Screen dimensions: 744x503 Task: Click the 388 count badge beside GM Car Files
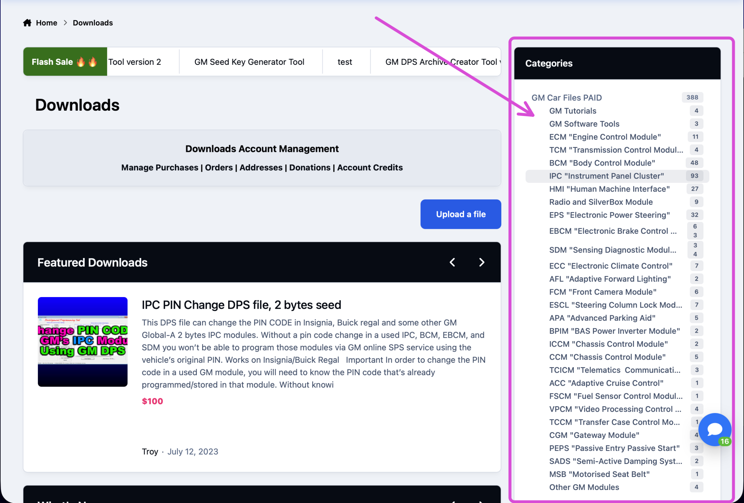(692, 97)
